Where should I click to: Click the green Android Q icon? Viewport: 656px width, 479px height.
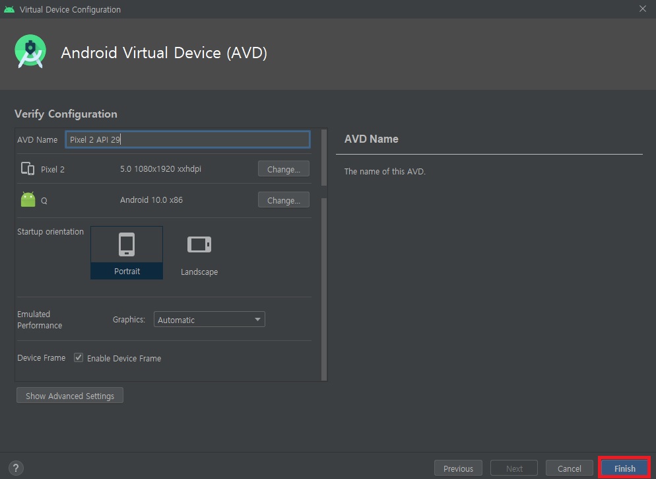28,200
